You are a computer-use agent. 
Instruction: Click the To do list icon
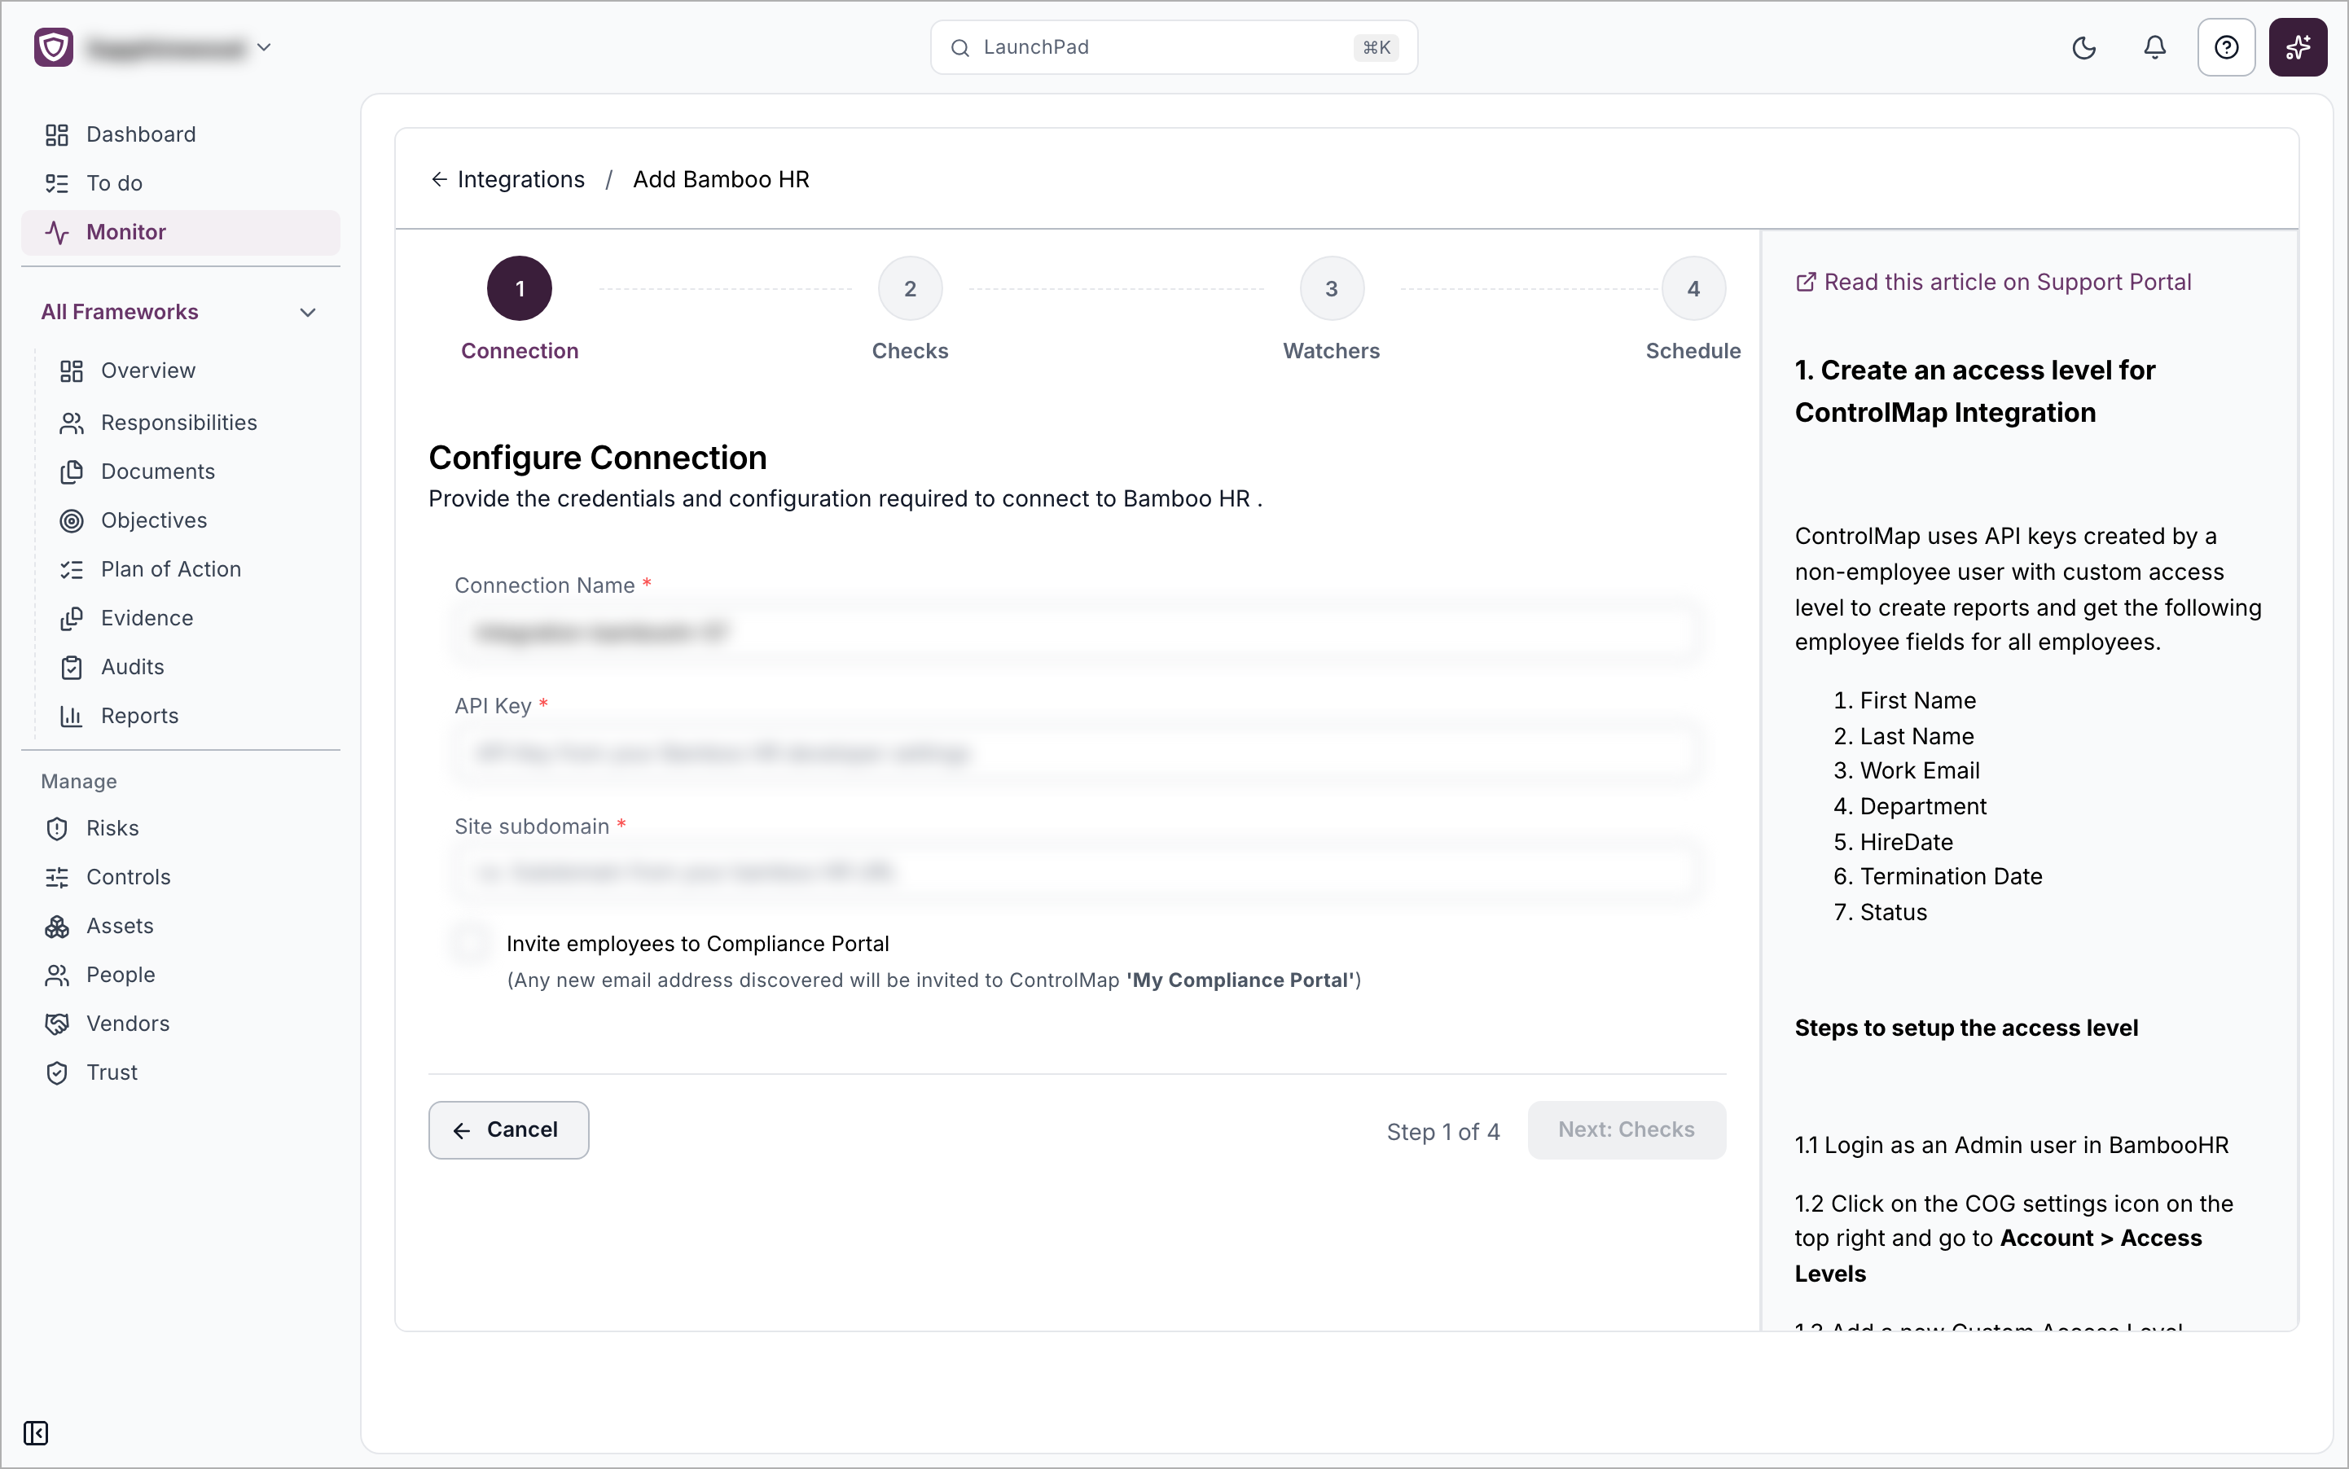pyautogui.click(x=57, y=184)
